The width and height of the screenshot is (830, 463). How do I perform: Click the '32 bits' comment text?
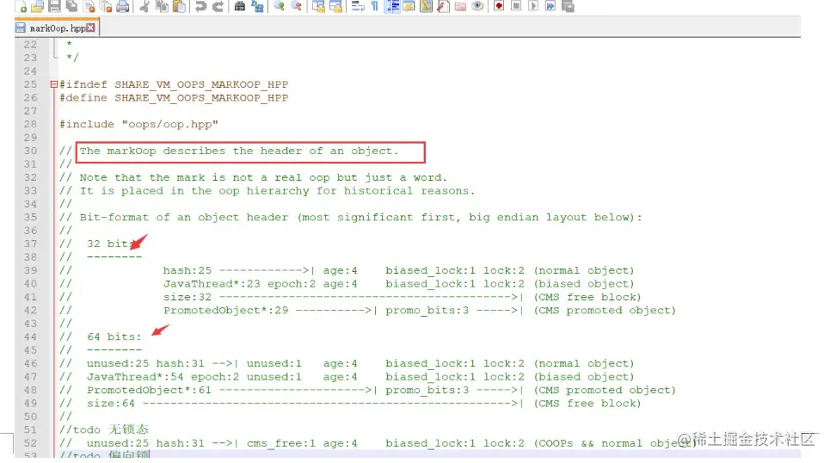pos(111,244)
